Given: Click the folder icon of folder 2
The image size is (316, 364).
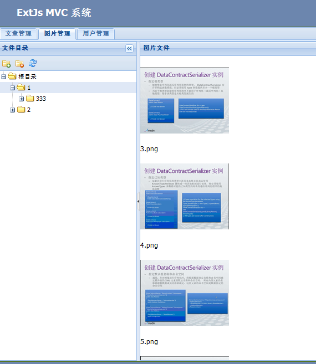Looking at the screenshot, I should [21, 109].
